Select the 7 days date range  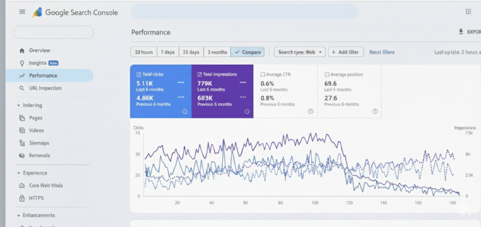(x=167, y=52)
